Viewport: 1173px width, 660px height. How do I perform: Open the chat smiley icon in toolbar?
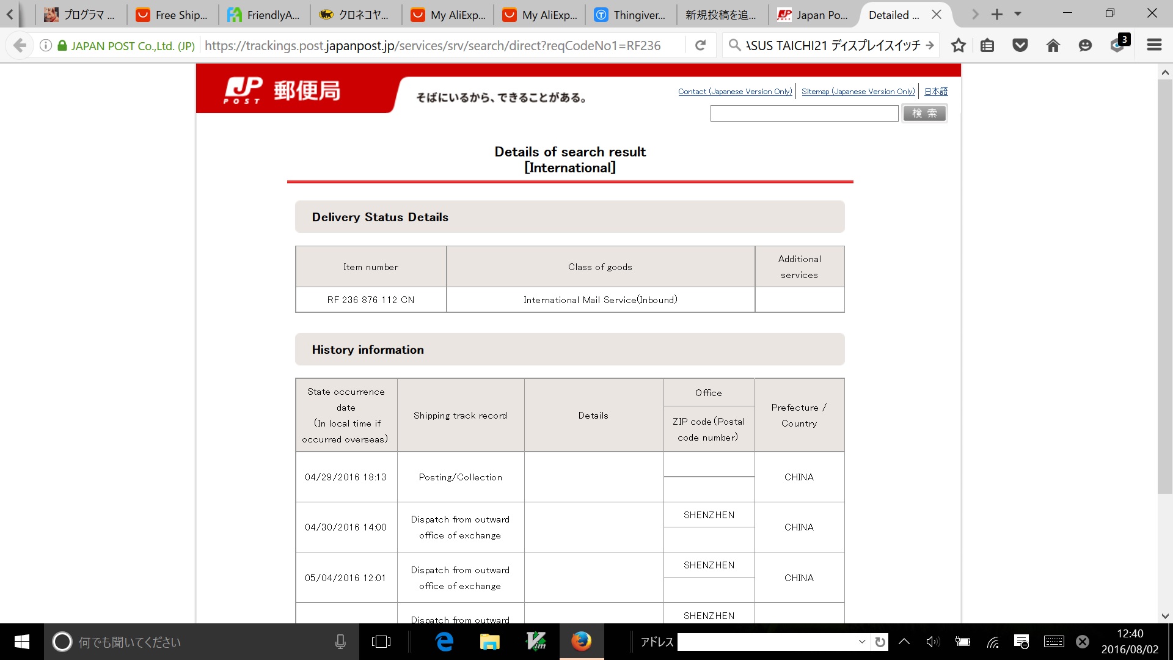[1085, 45]
